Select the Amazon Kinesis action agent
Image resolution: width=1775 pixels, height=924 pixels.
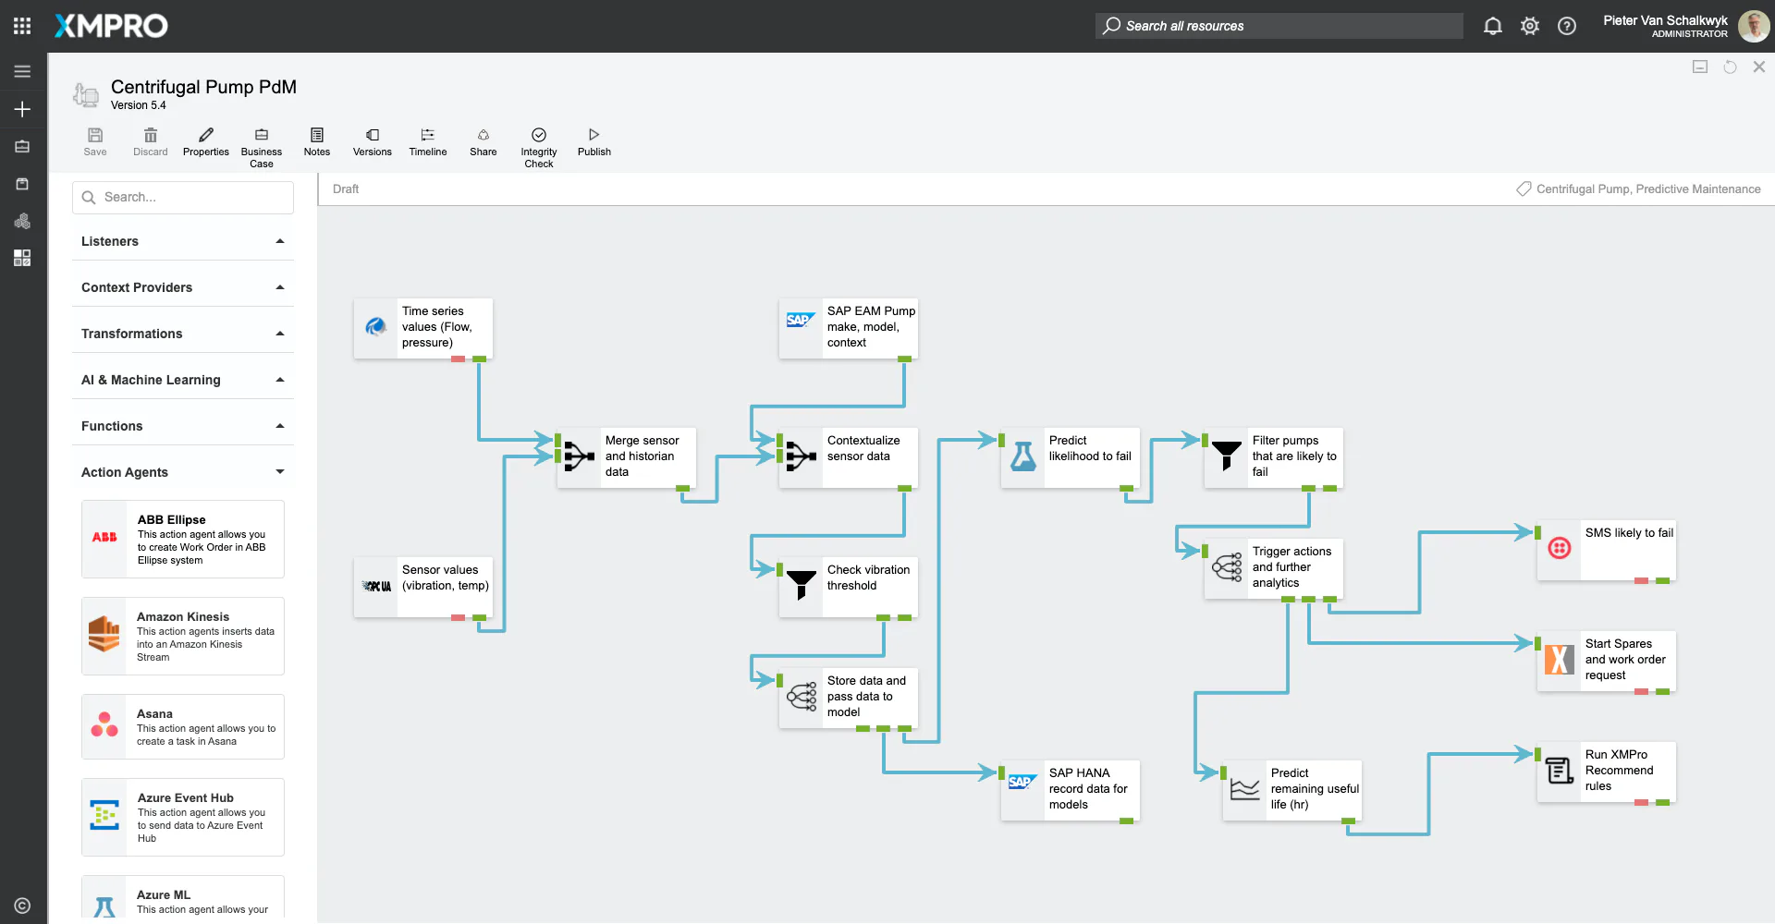pyautogui.click(x=183, y=636)
